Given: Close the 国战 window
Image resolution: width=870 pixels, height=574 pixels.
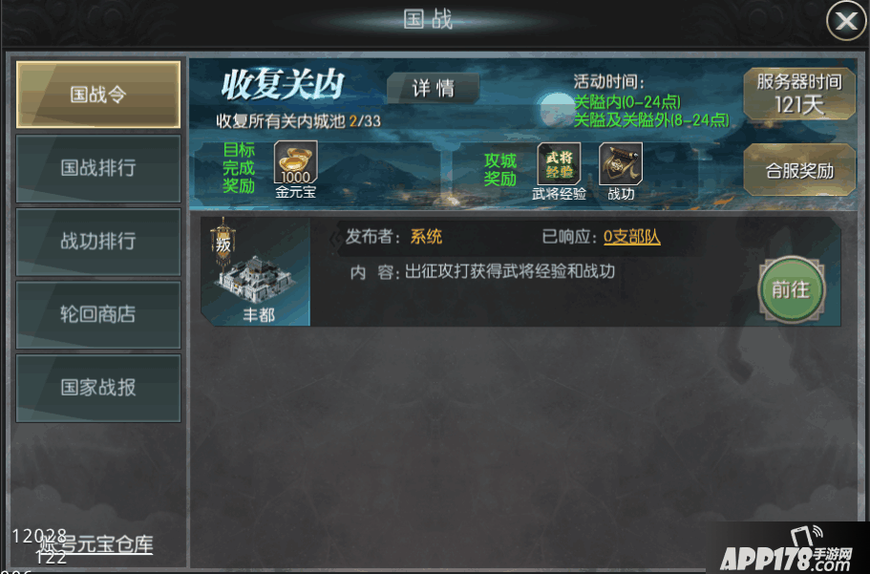Looking at the screenshot, I should tap(846, 21).
